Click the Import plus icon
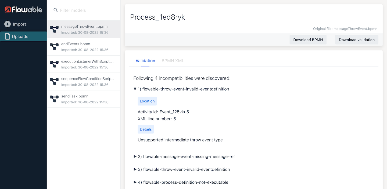 point(8,24)
